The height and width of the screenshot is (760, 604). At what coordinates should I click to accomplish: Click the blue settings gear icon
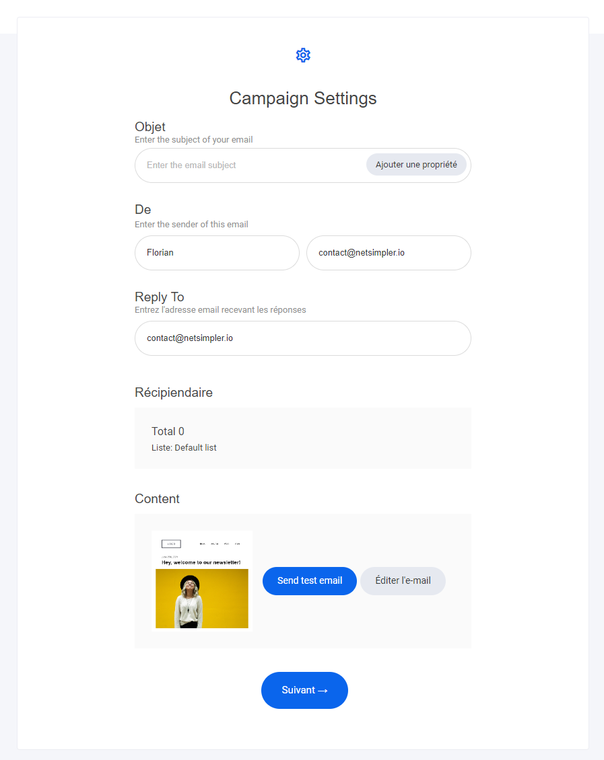[303, 55]
